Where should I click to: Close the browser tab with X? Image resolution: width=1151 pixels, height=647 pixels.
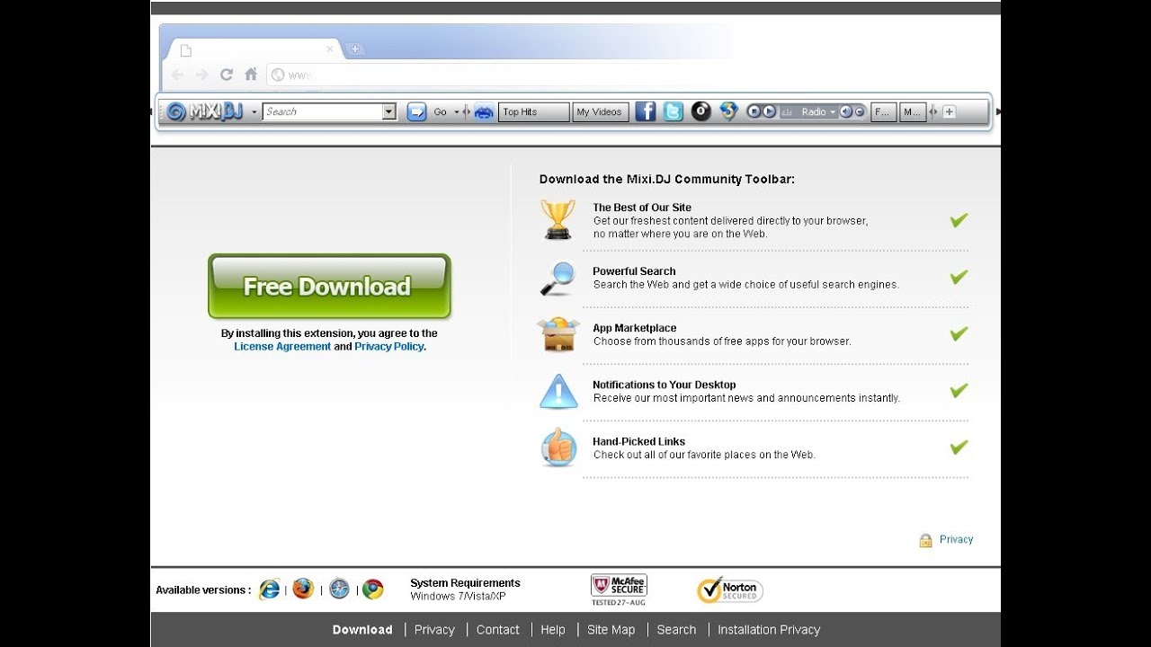[x=330, y=49]
